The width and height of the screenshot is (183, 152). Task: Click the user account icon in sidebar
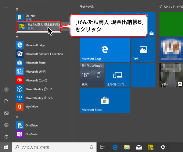click(x=6, y=89)
